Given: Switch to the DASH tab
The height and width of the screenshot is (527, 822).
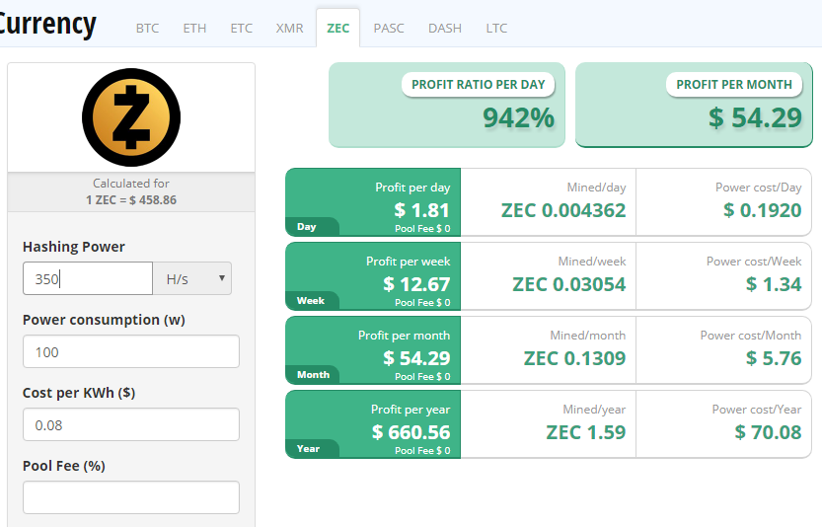Looking at the screenshot, I should pos(445,28).
